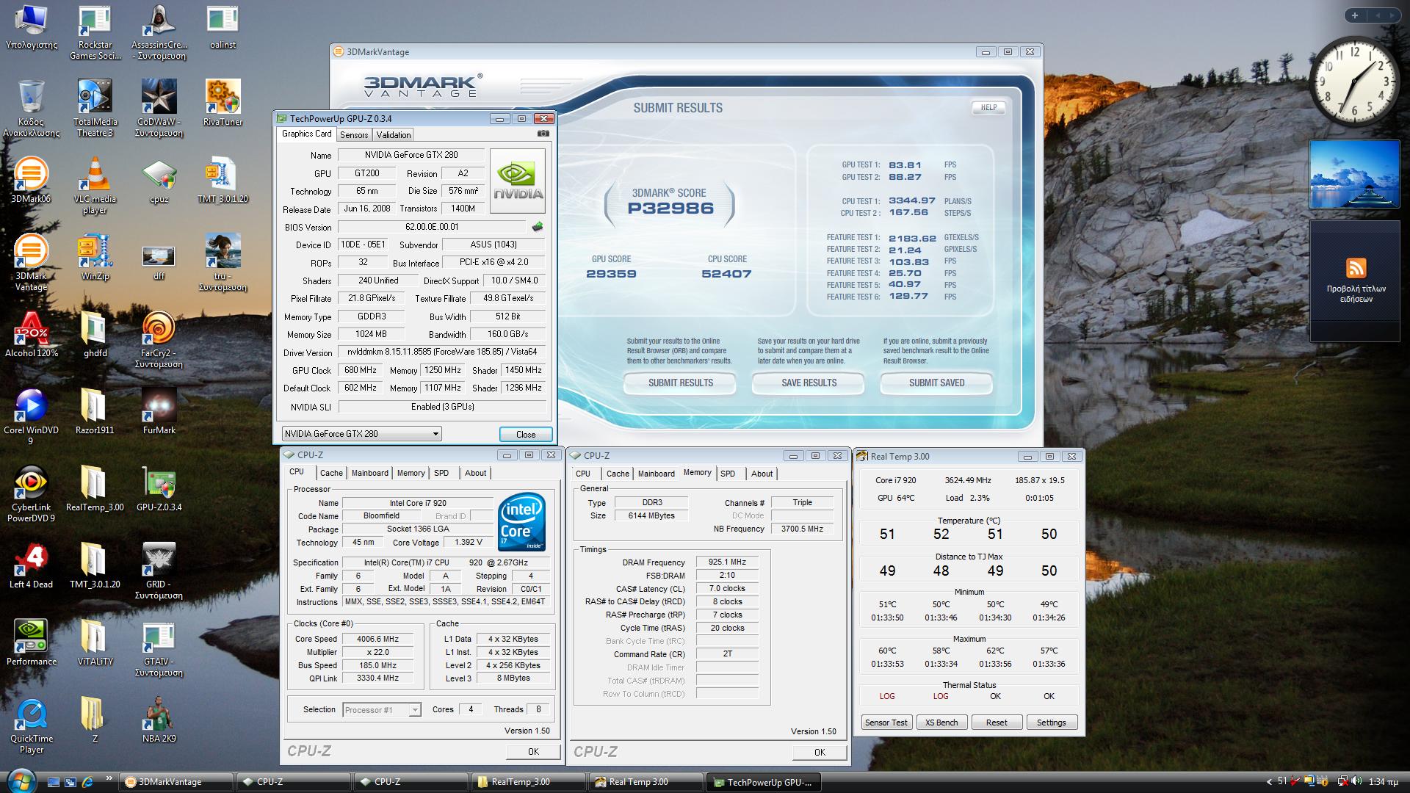Image resolution: width=1410 pixels, height=793 pixels.
Task: Open the Cache tab in left CPU-Z
Action: tap(331, 474)
